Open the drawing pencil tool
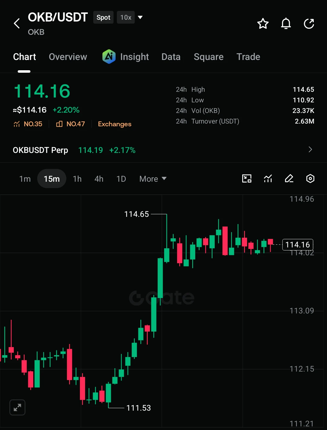Viewport: 327px width, 430px height. click(289, 179)
